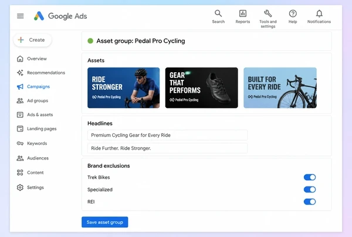The image size is (352, 237).
Task: Open Recommendations in the sidebar
Action: click(46, 73)
